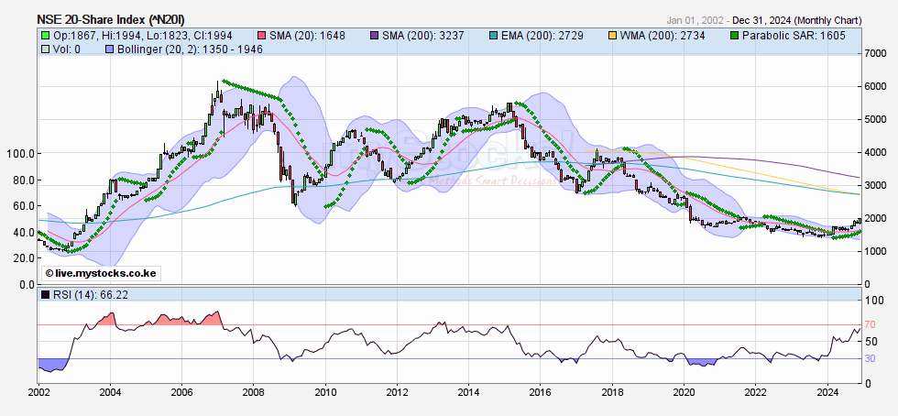This screenshot has width=898, height=416.
Task: Click the 2024 label on the time axis
Action: pyautogui.click(x=827, y=391)
